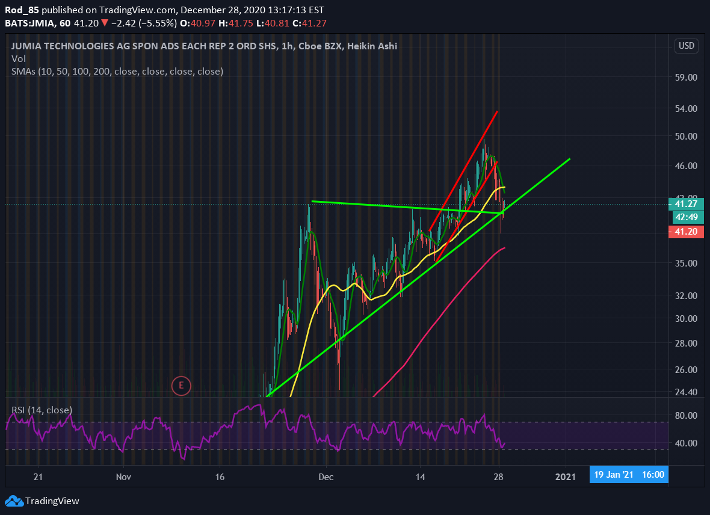The height and width of the screenshot is (515, 710).
Task: Click the 50.00 price scale value
Action: 686,137
